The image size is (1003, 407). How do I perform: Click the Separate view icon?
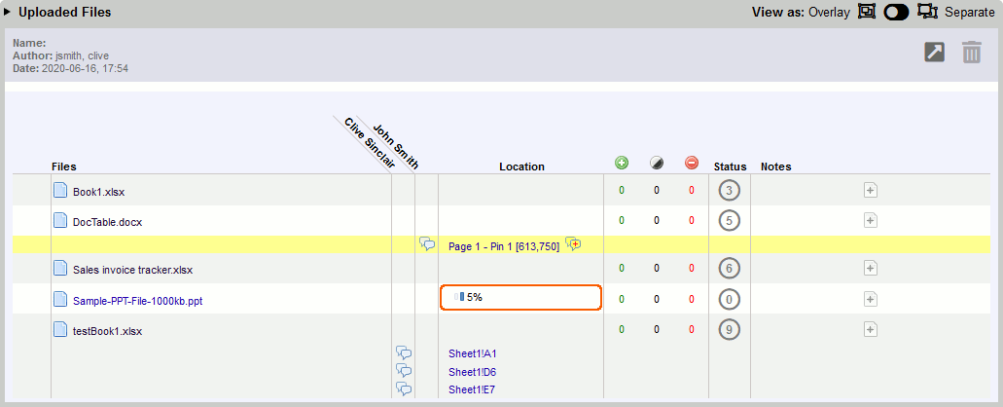point(927,13)
